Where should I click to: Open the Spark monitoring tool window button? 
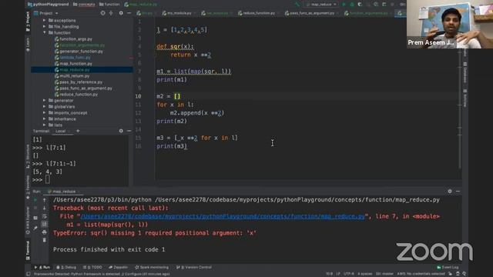click(152, 267)
